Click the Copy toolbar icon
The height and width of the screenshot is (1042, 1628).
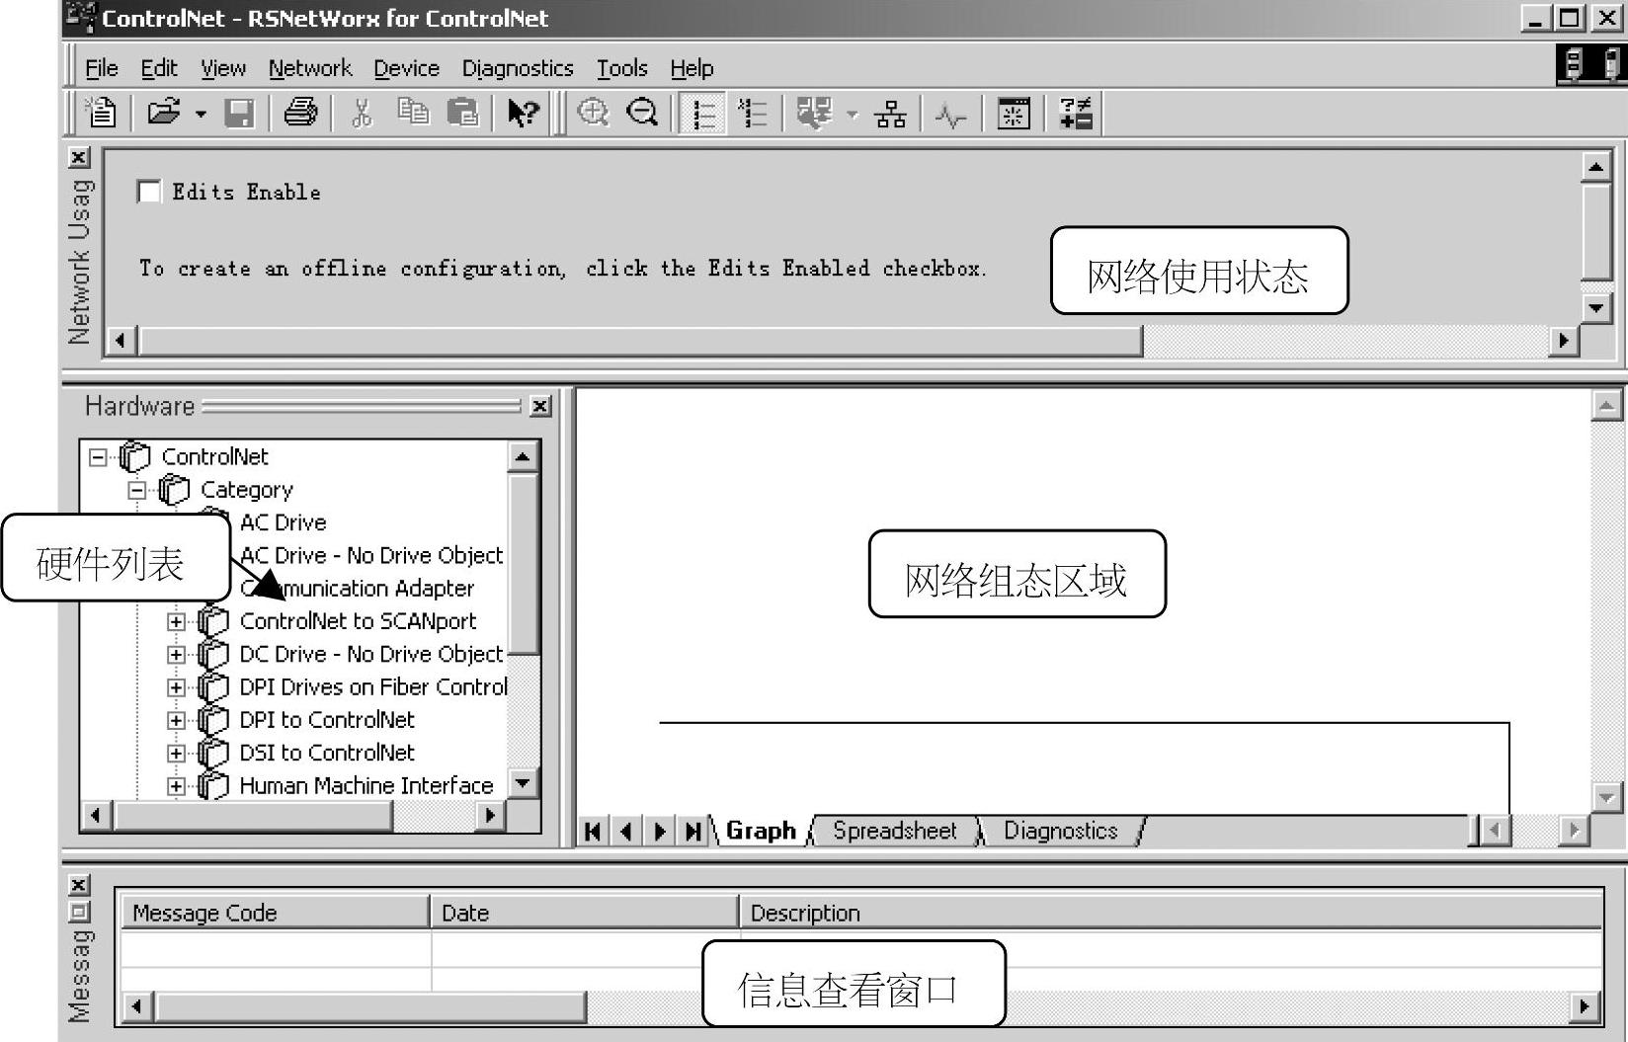coord(413,113)
